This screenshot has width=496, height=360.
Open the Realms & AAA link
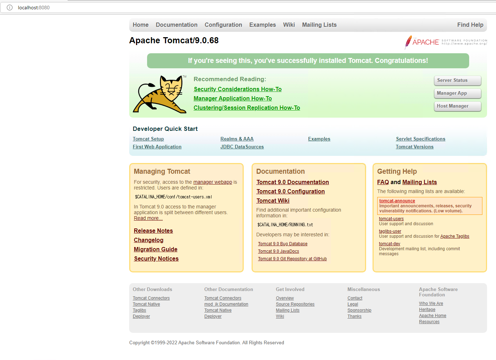click(237, 139)
